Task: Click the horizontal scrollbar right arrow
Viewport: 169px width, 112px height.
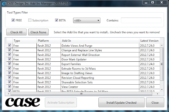Action: pos(157,94)
